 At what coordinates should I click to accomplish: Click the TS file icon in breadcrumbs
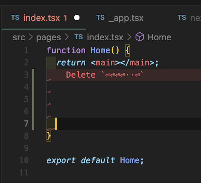click(79, 37)
